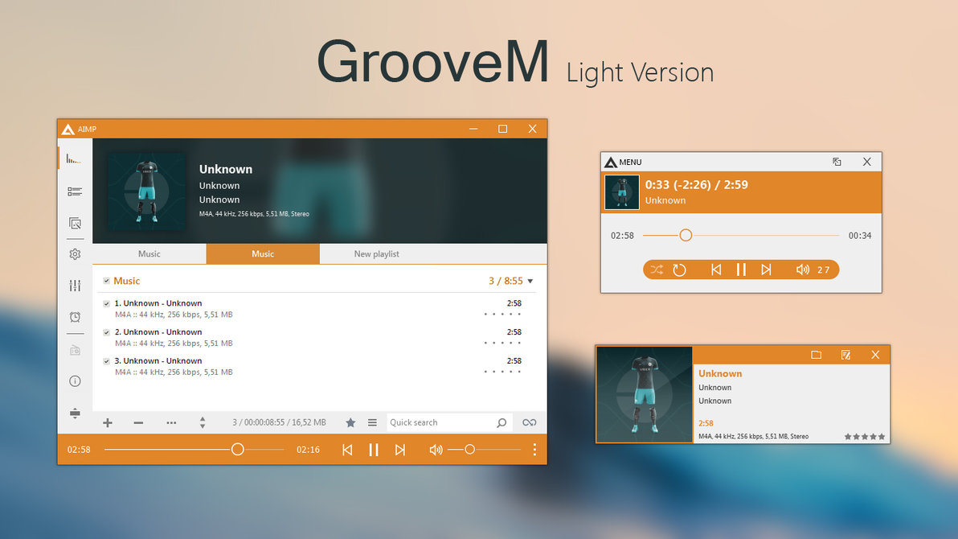This screenshot has height=539, width=958.
Task: Click the main player volume slider handle
Action: (470, 450)
